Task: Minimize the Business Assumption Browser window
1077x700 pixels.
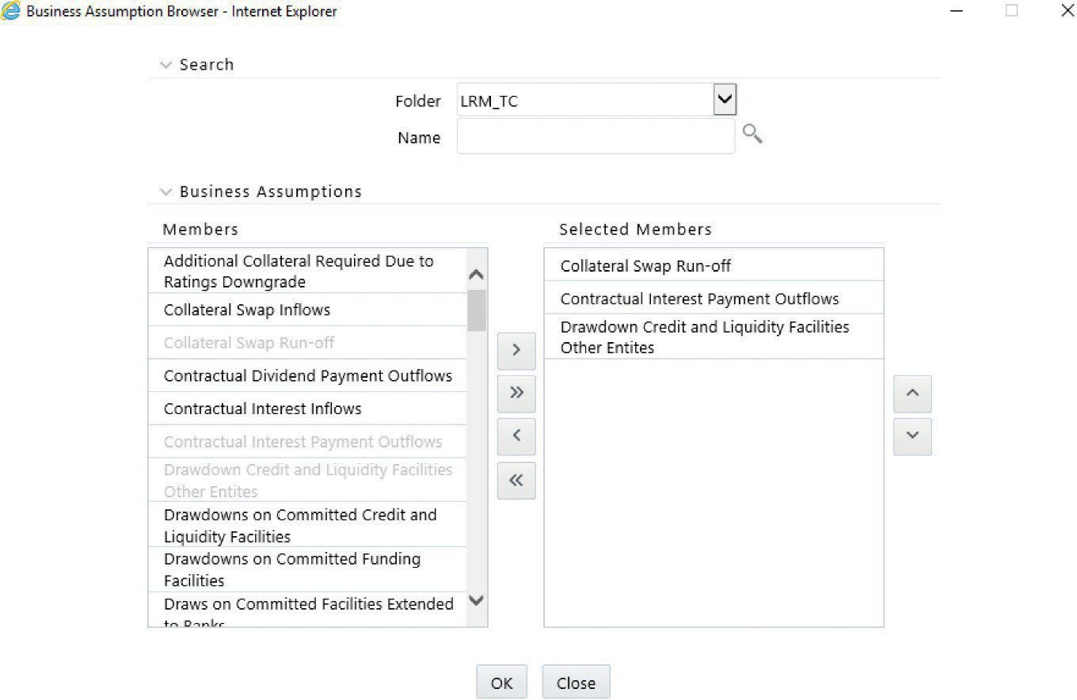Action: 957,11
